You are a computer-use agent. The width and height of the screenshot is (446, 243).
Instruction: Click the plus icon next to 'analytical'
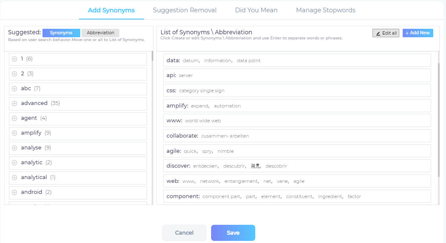[x=14, y=177]
